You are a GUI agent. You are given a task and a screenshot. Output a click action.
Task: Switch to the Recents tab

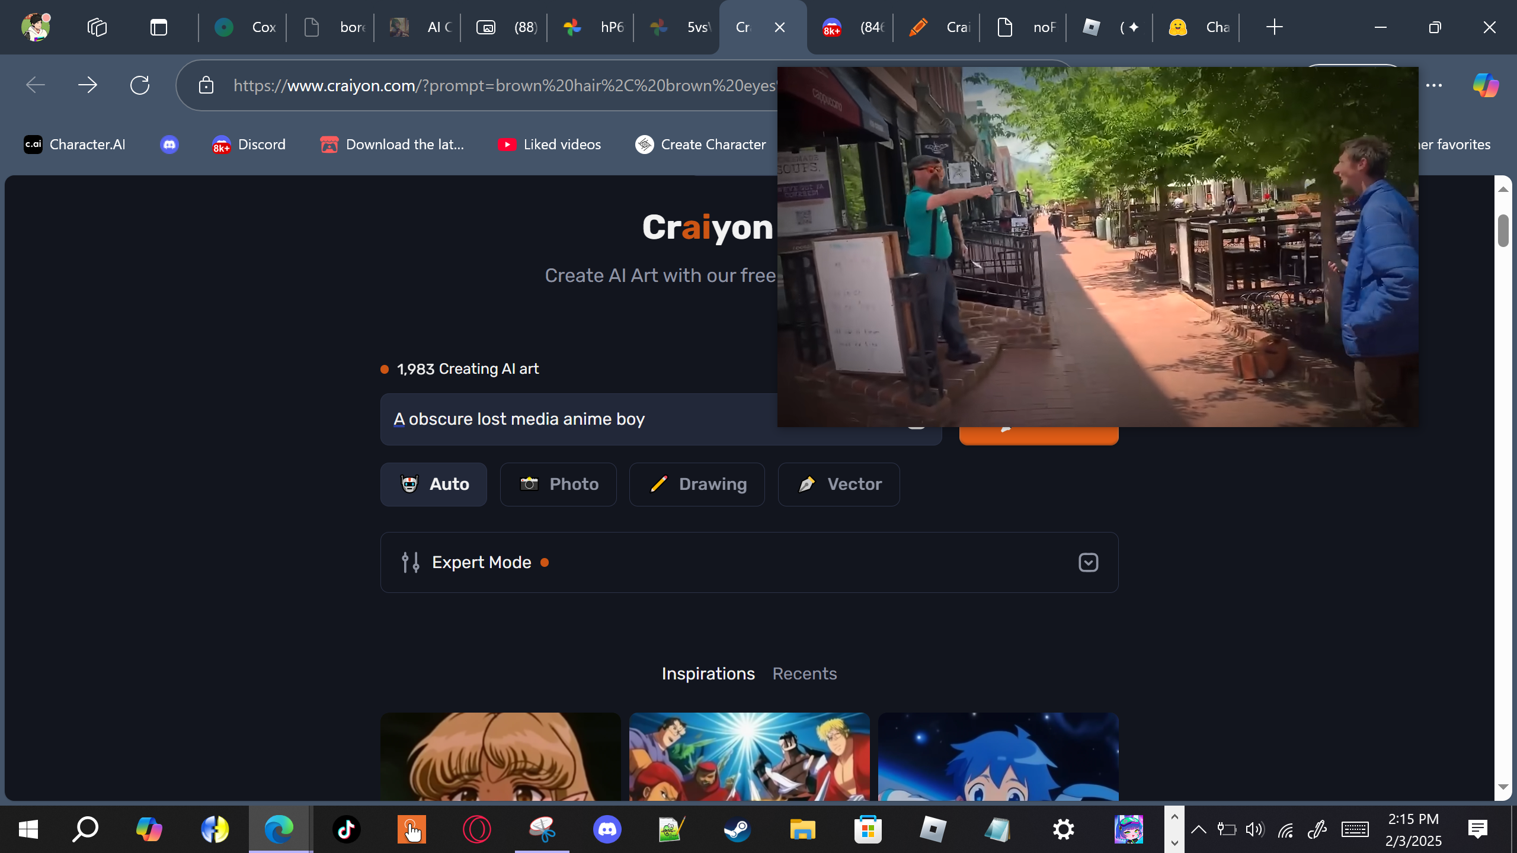click(805, 674)
